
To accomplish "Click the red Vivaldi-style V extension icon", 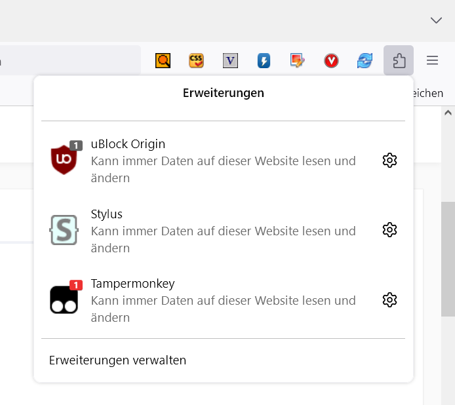I will coord(331,61).
